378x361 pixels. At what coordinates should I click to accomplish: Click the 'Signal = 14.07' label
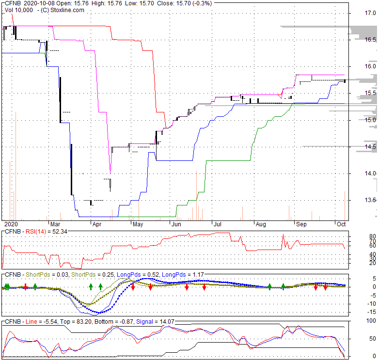155,322
